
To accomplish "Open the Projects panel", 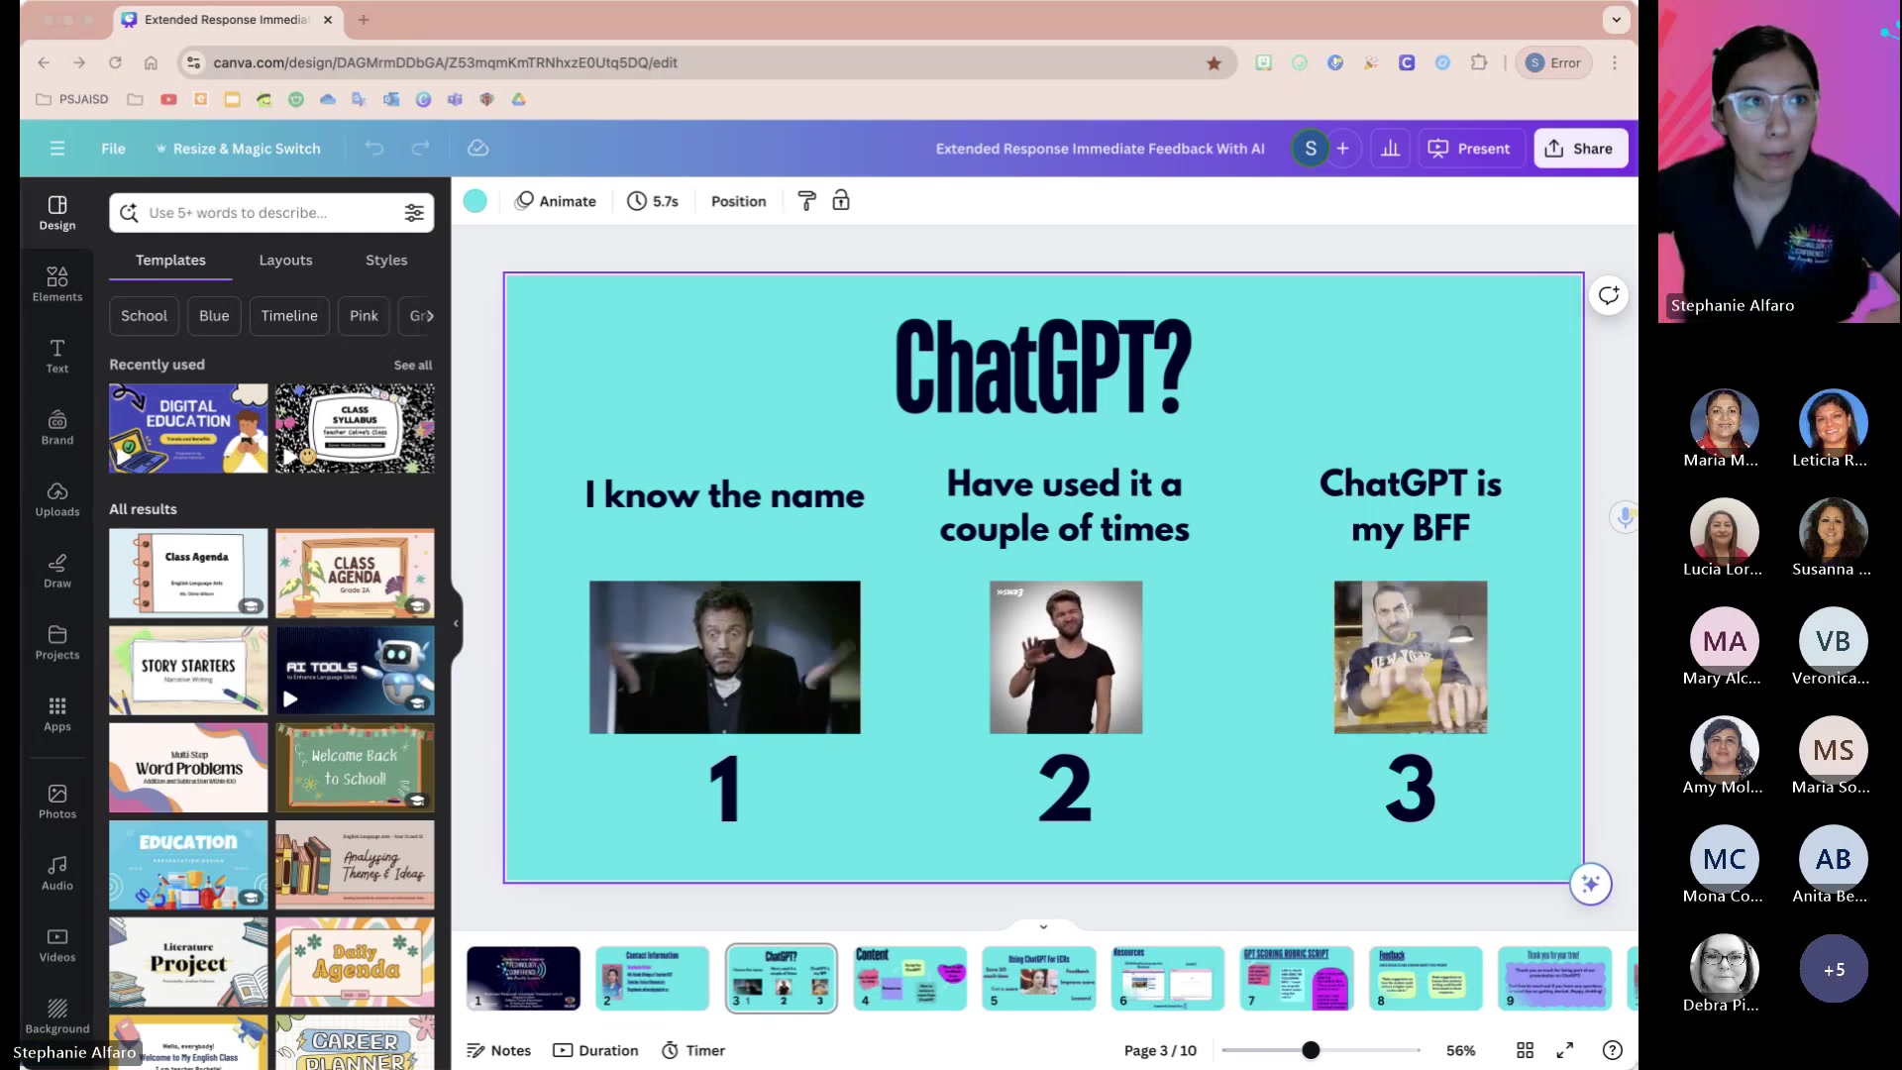I will (x=57, y=642).
